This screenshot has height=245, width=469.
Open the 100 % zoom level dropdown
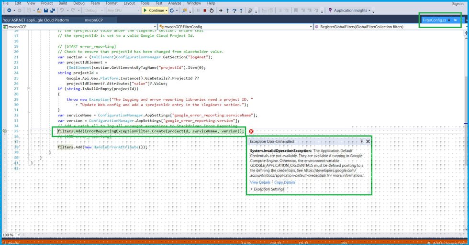coord(11,235)
